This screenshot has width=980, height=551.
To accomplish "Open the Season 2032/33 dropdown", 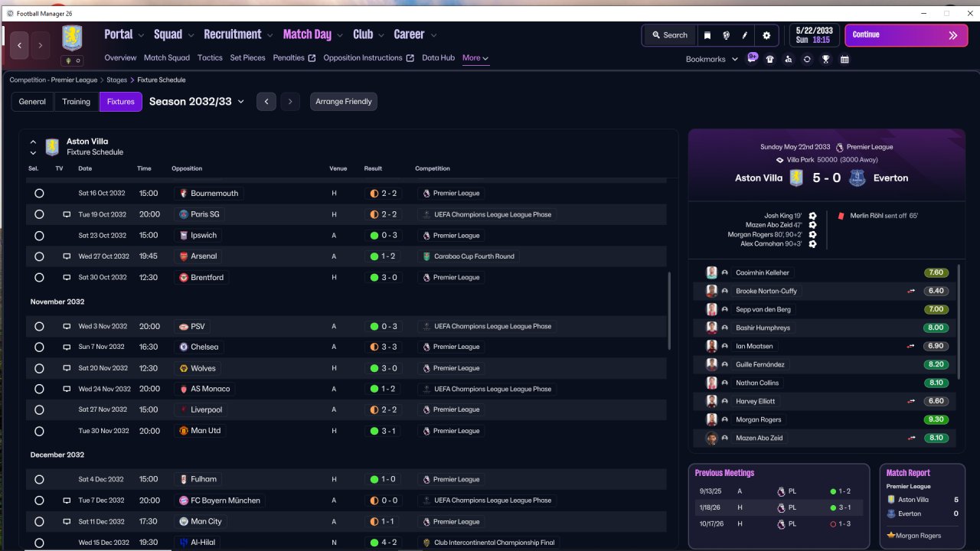I will click(x=197, y=101).
